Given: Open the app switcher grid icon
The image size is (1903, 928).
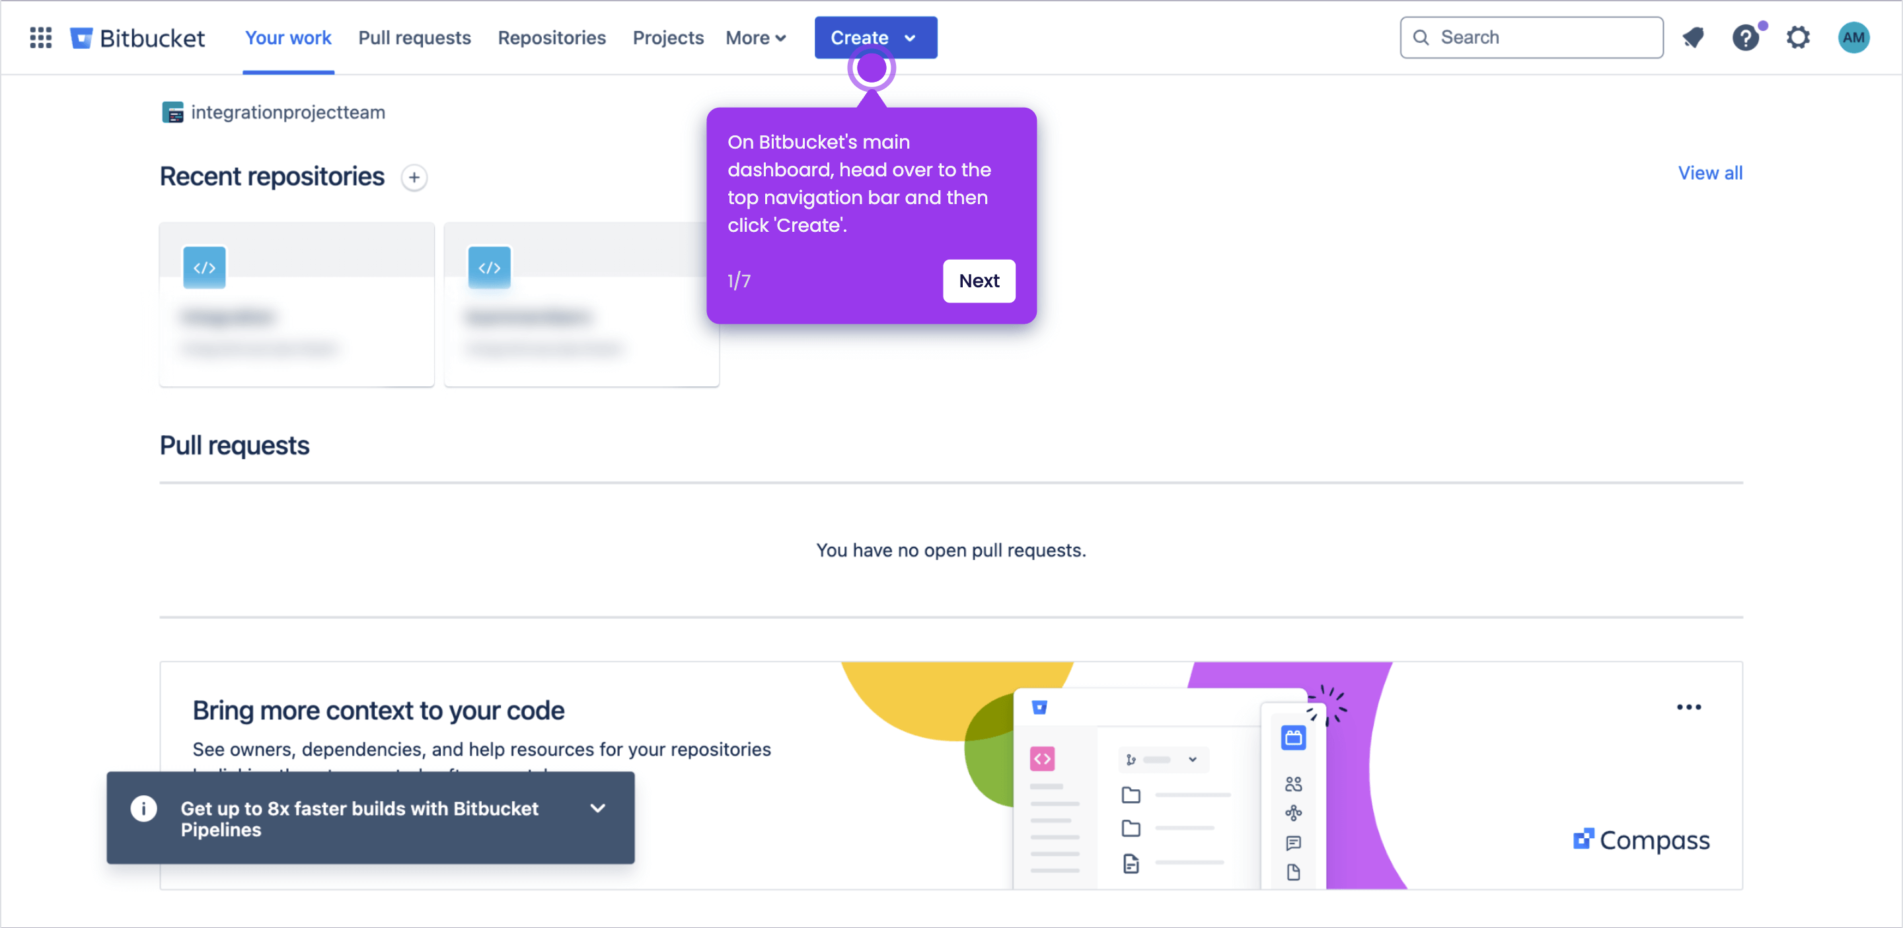Looking at the screenshot, I should [x=40, y=38].
